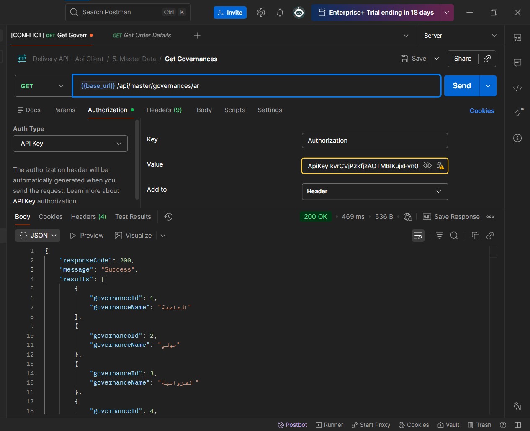Open the API Key authorization link
This screenshot has height=431, width=530.
(24, 201)
